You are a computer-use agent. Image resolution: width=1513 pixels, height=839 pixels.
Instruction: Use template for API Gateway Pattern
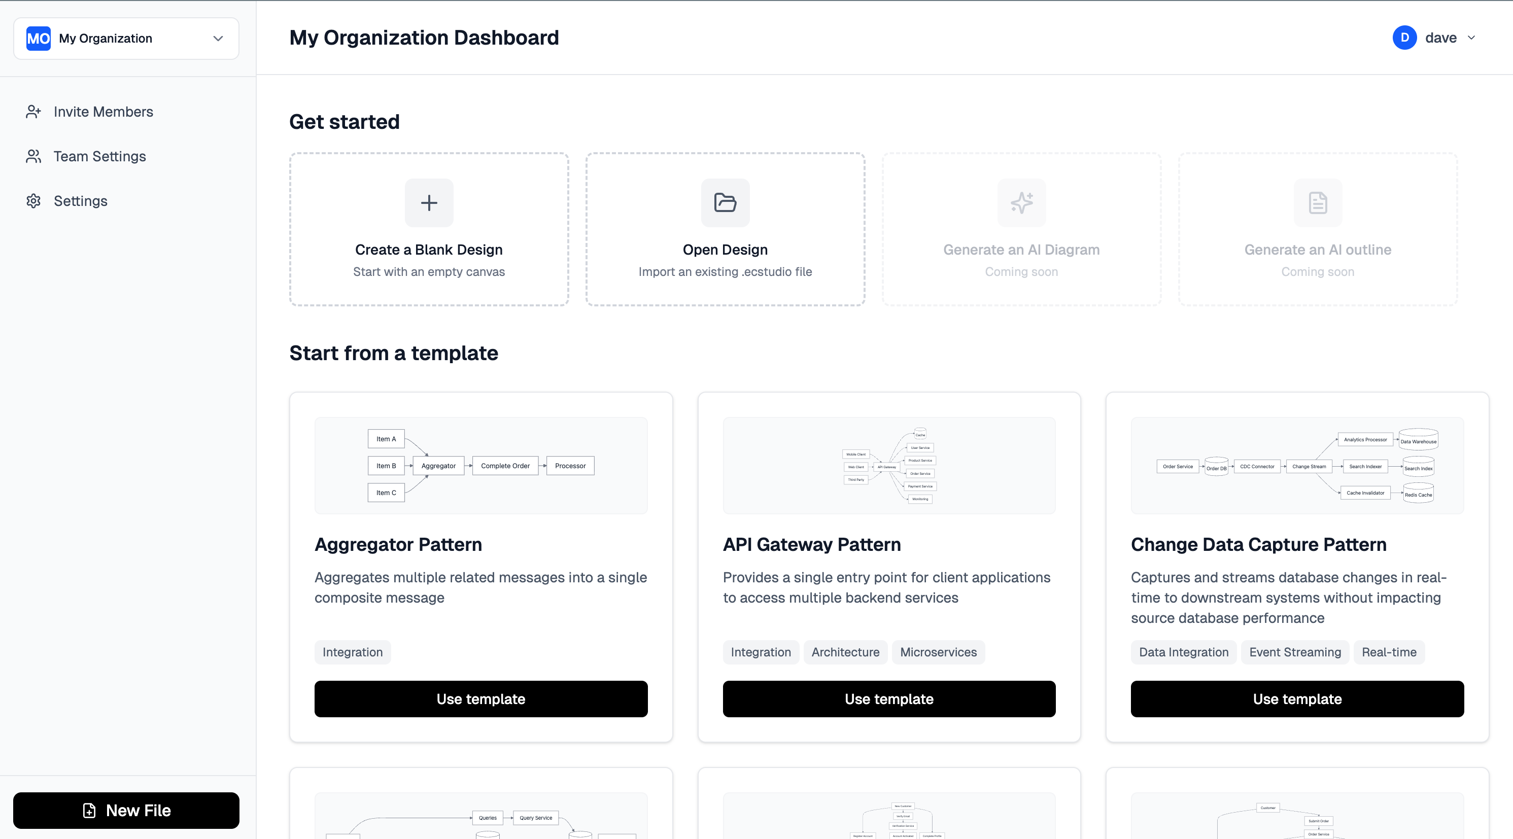(x=888, y=698)
